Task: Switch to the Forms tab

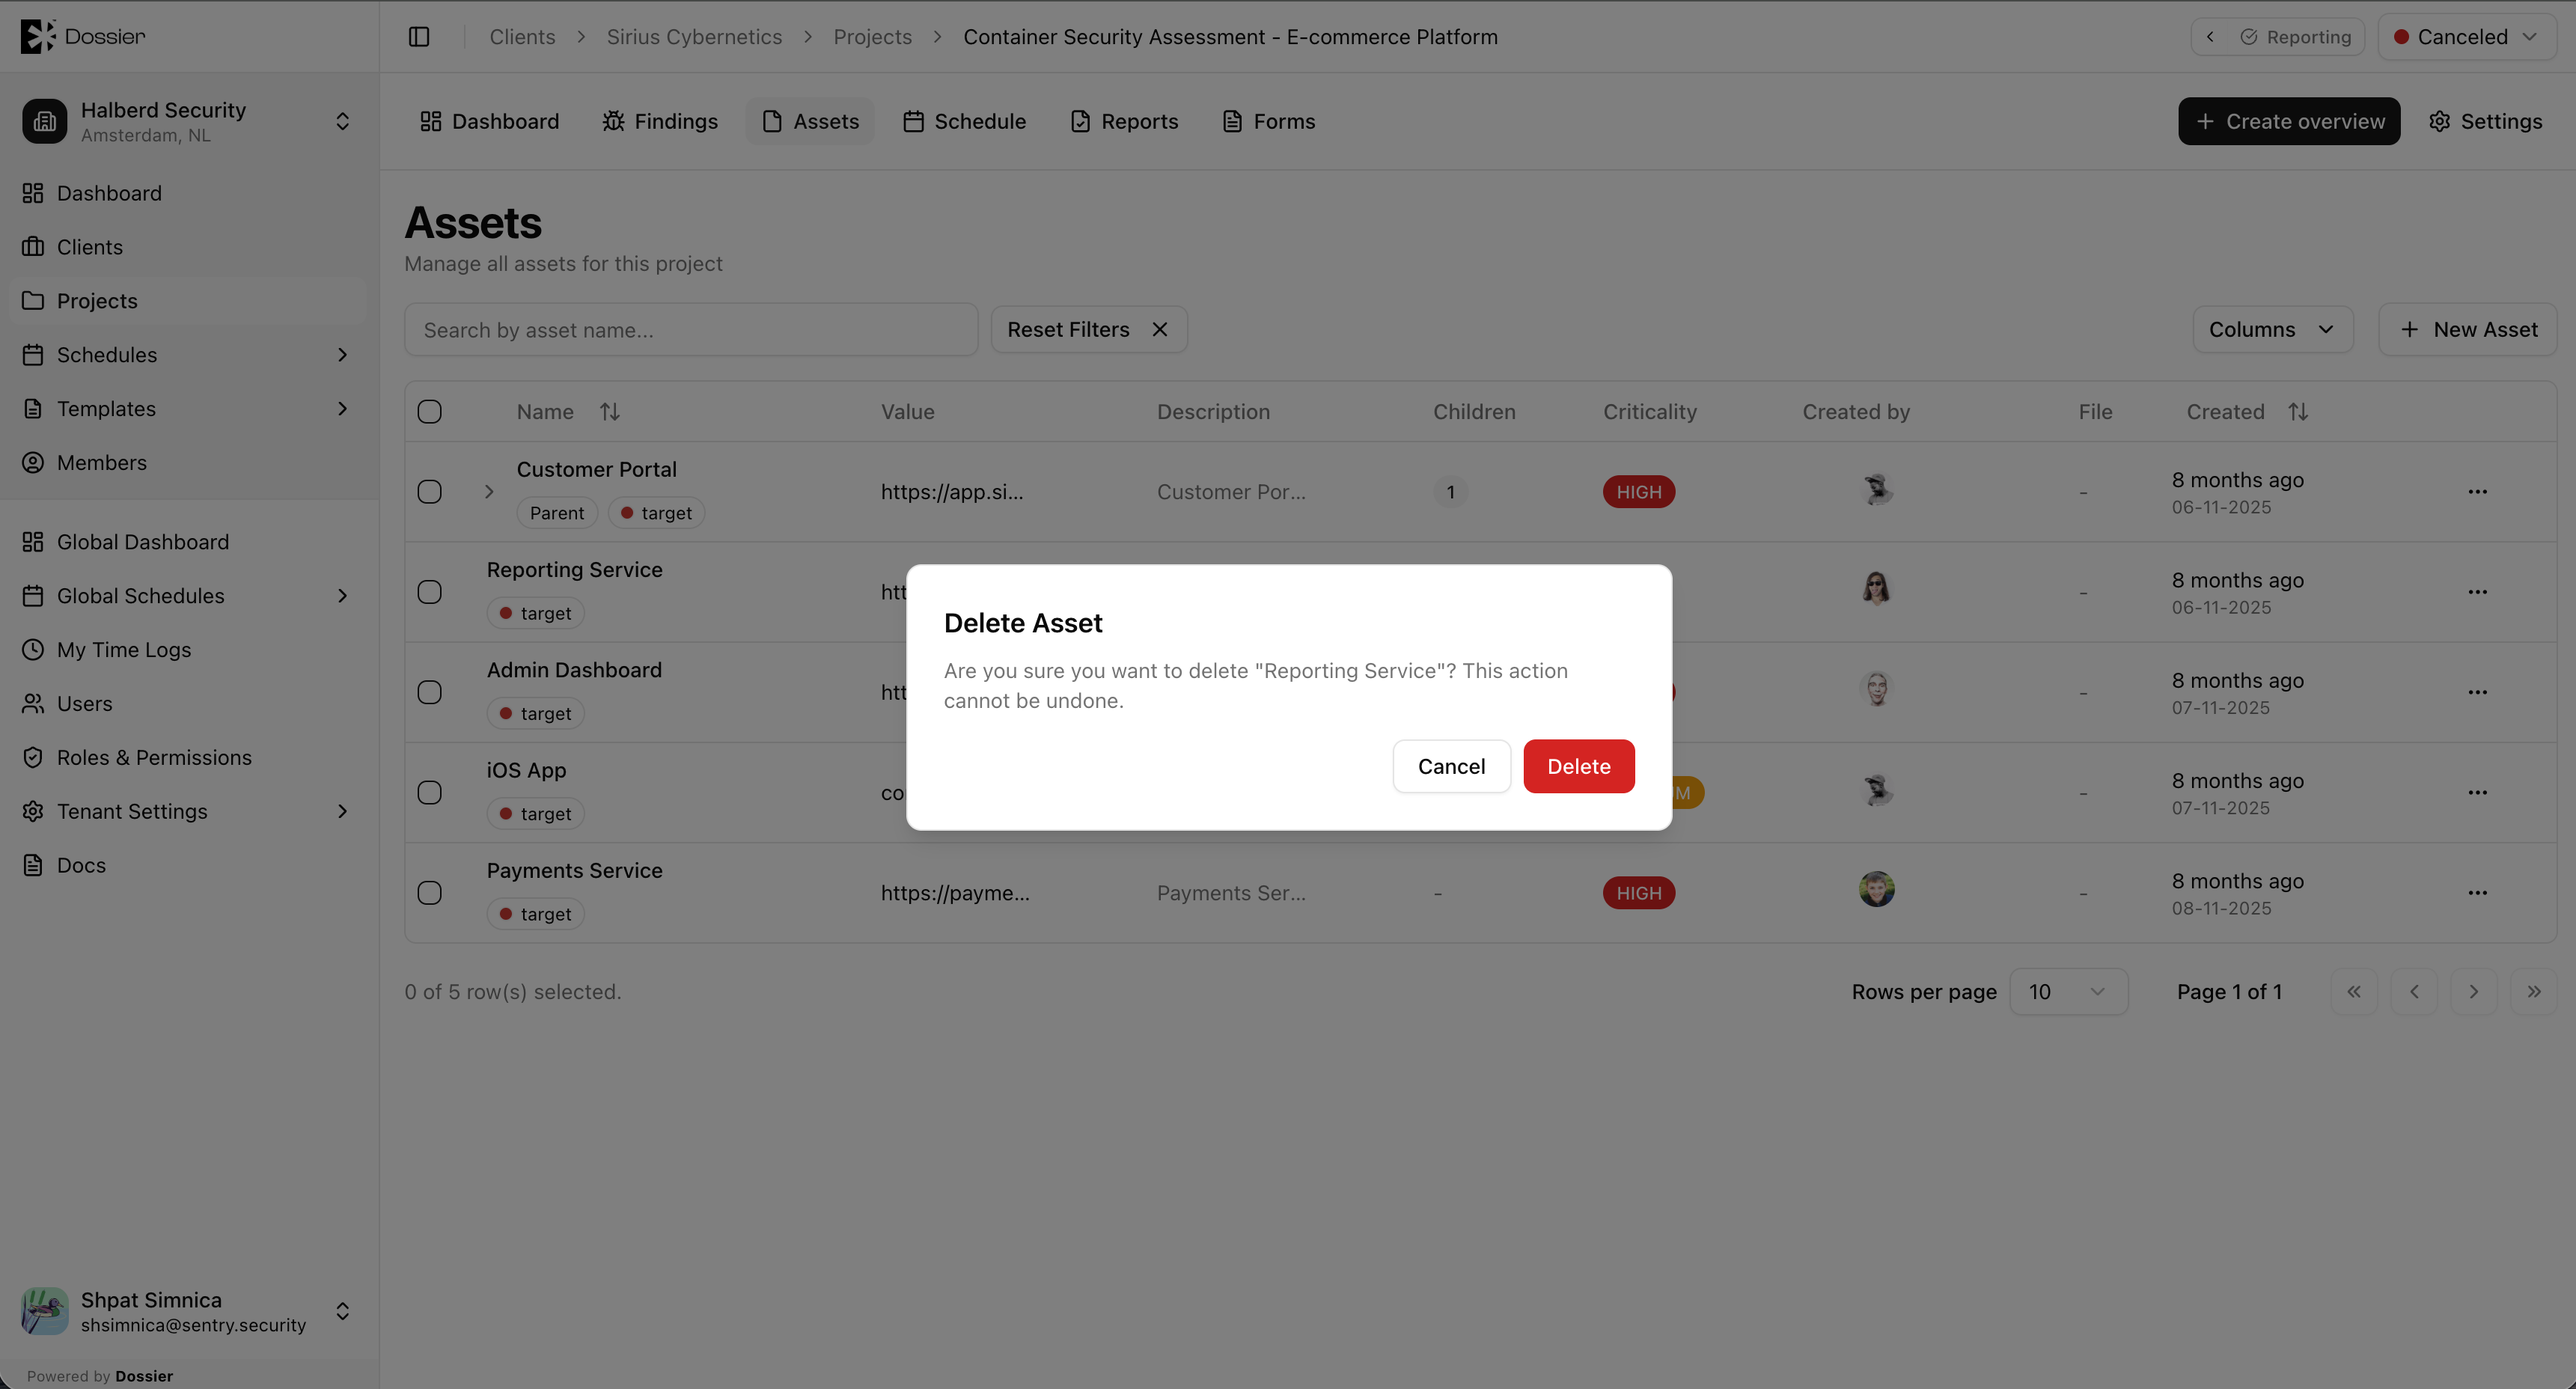Action: (1269, 121)
